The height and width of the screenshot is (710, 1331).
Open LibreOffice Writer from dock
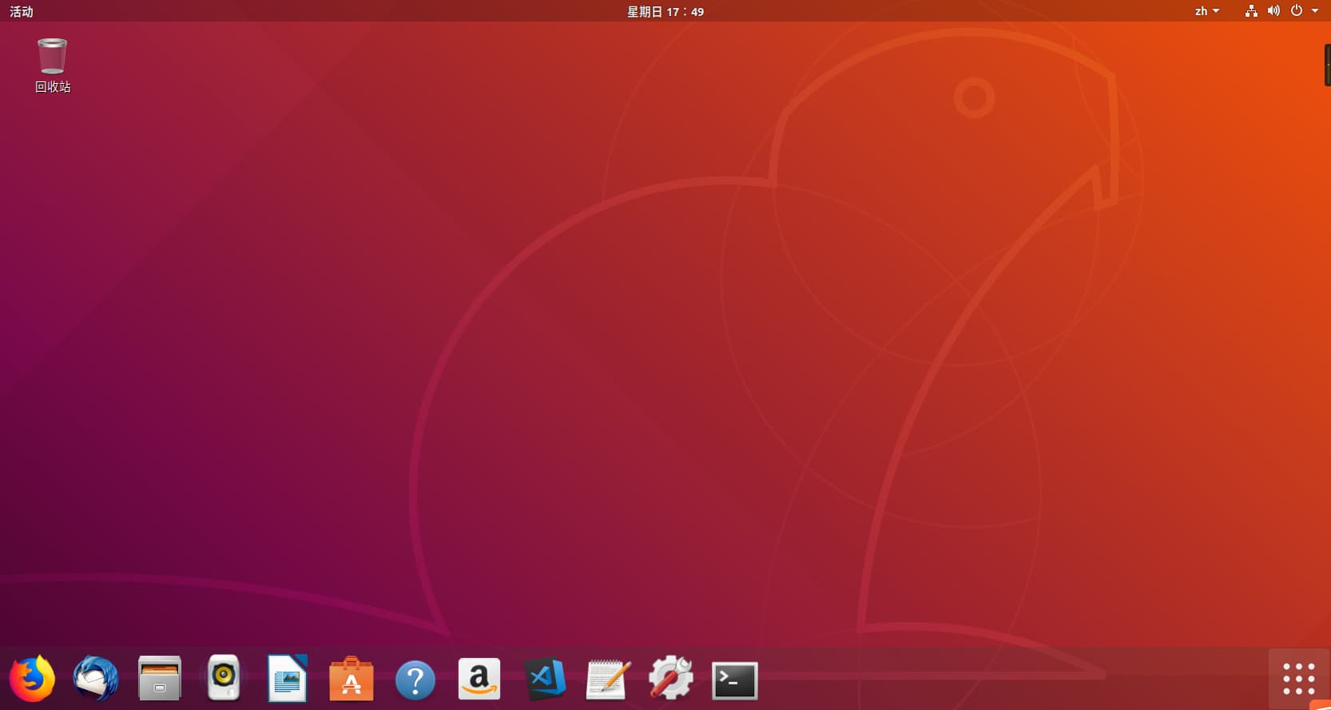tap(288, 679)
